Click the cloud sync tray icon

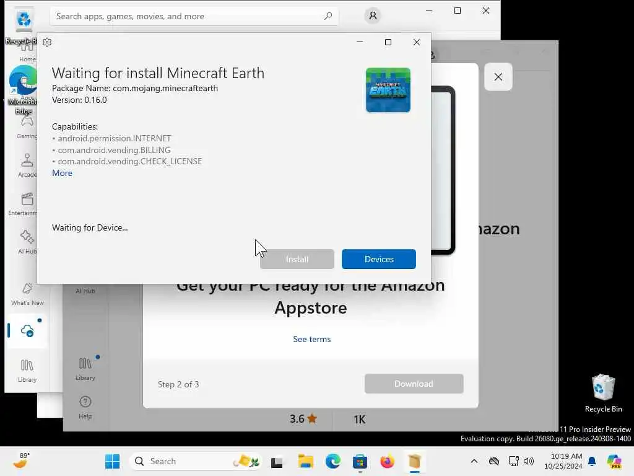click(494, 461)
